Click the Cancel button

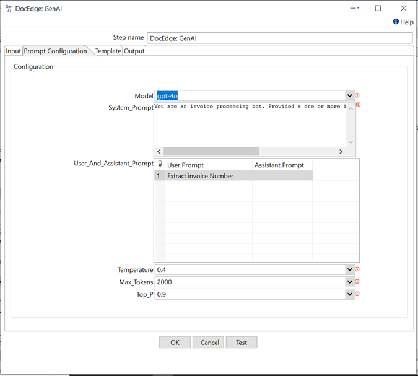(209, 343)
